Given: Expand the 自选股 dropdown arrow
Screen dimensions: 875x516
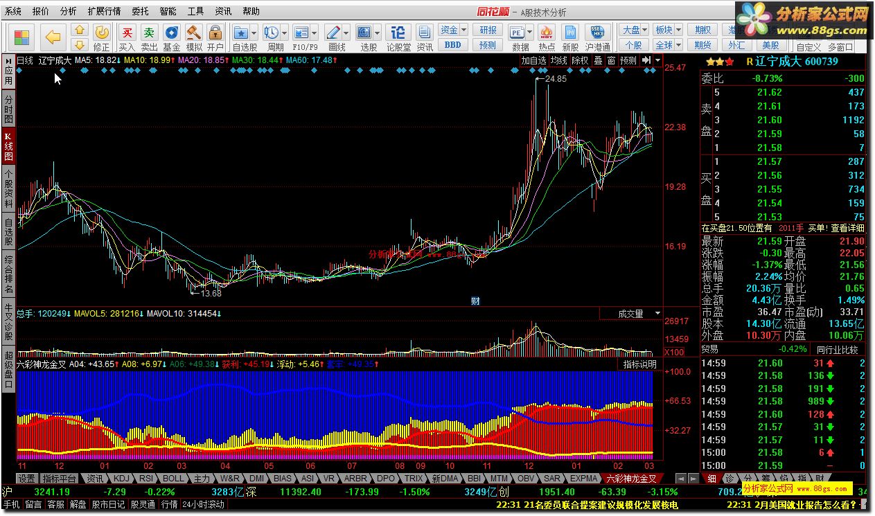Looking at the screenshot, I should pyautogui.click(x=254, y=33).
